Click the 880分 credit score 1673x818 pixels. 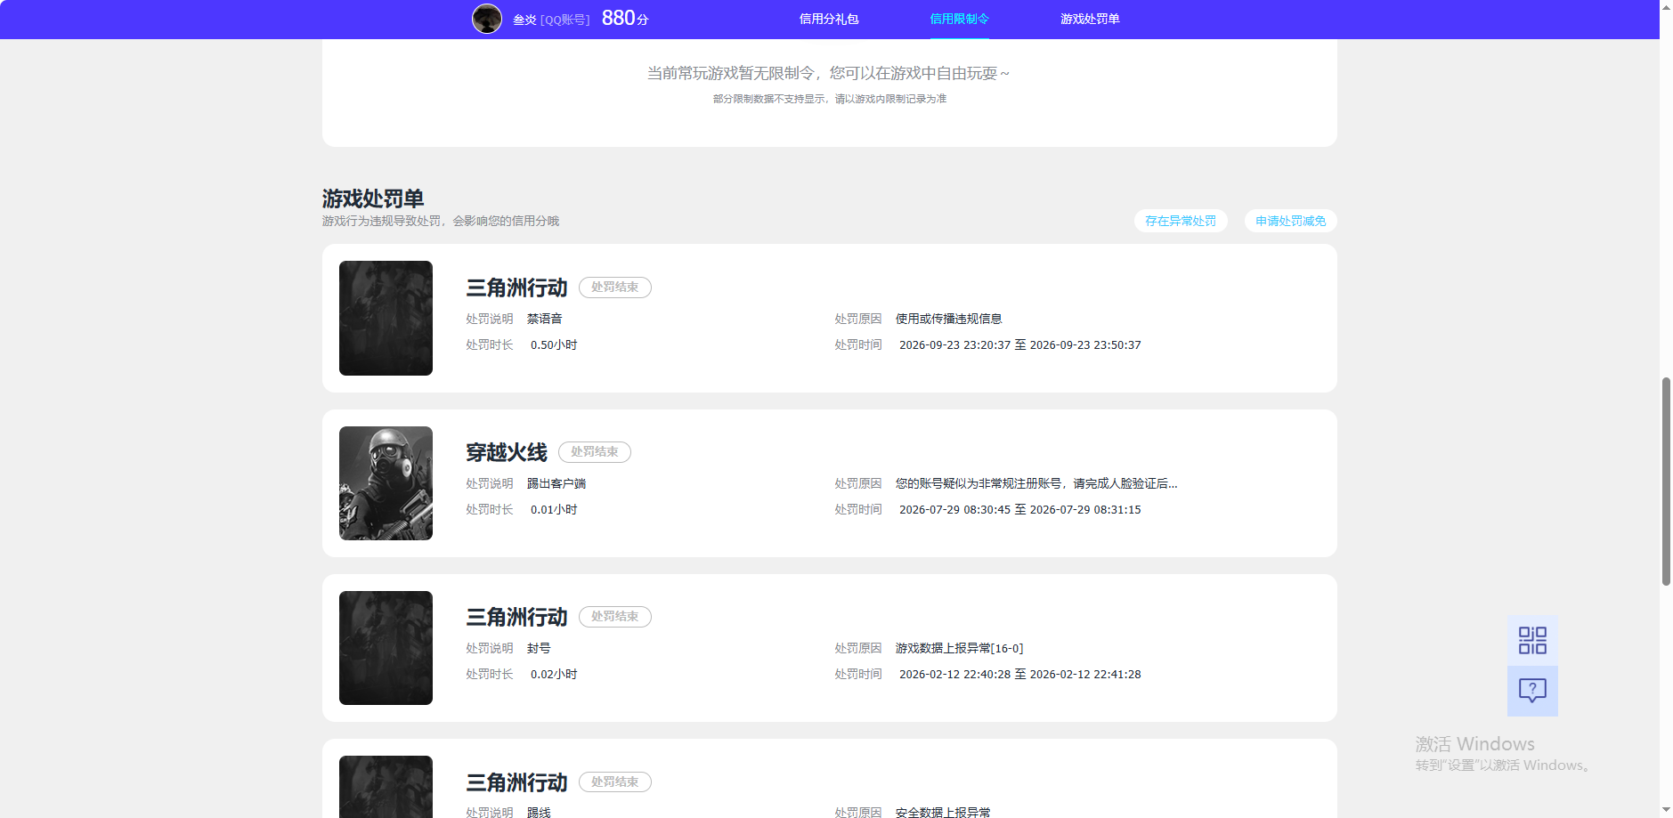pos(625,19)
